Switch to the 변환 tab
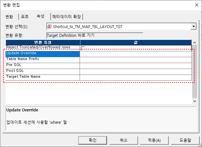Screen dimensions: 202x147 pyautogui.click(x=11, y=17)
